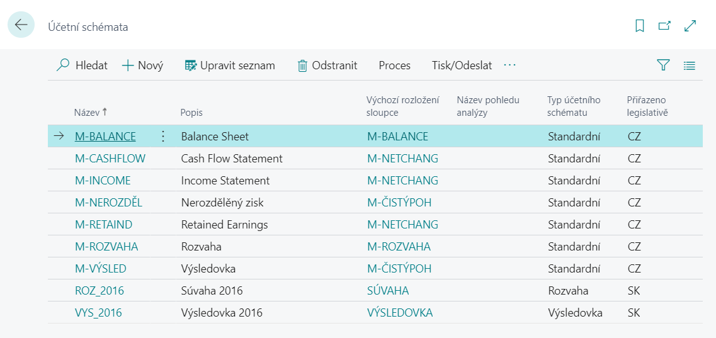
Task: Open the M-CASHFLOW schema link
Action: 110,159
